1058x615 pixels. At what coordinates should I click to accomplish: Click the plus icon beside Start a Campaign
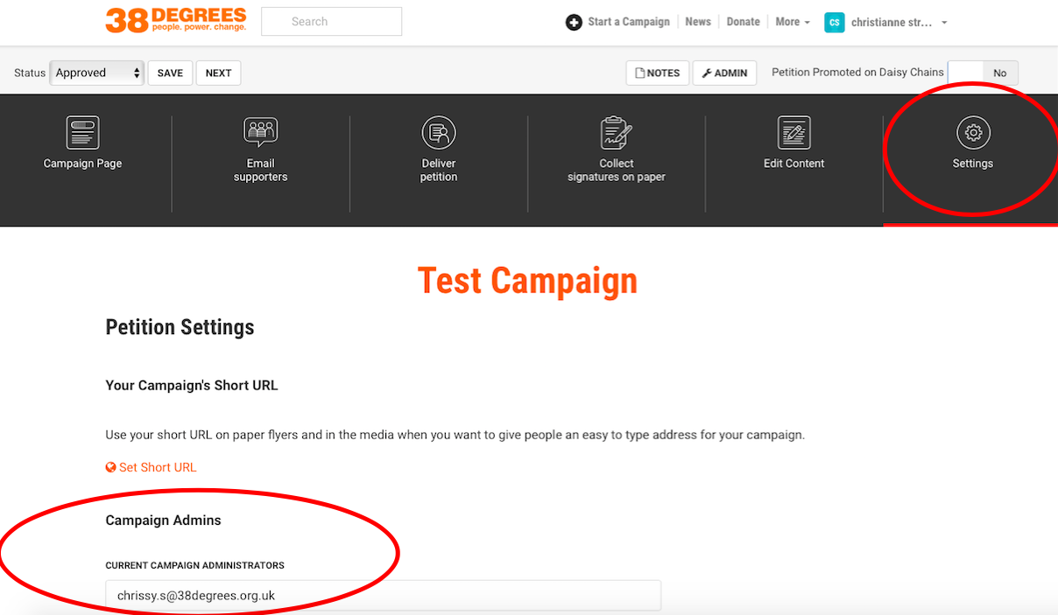(x=574, y=23)
